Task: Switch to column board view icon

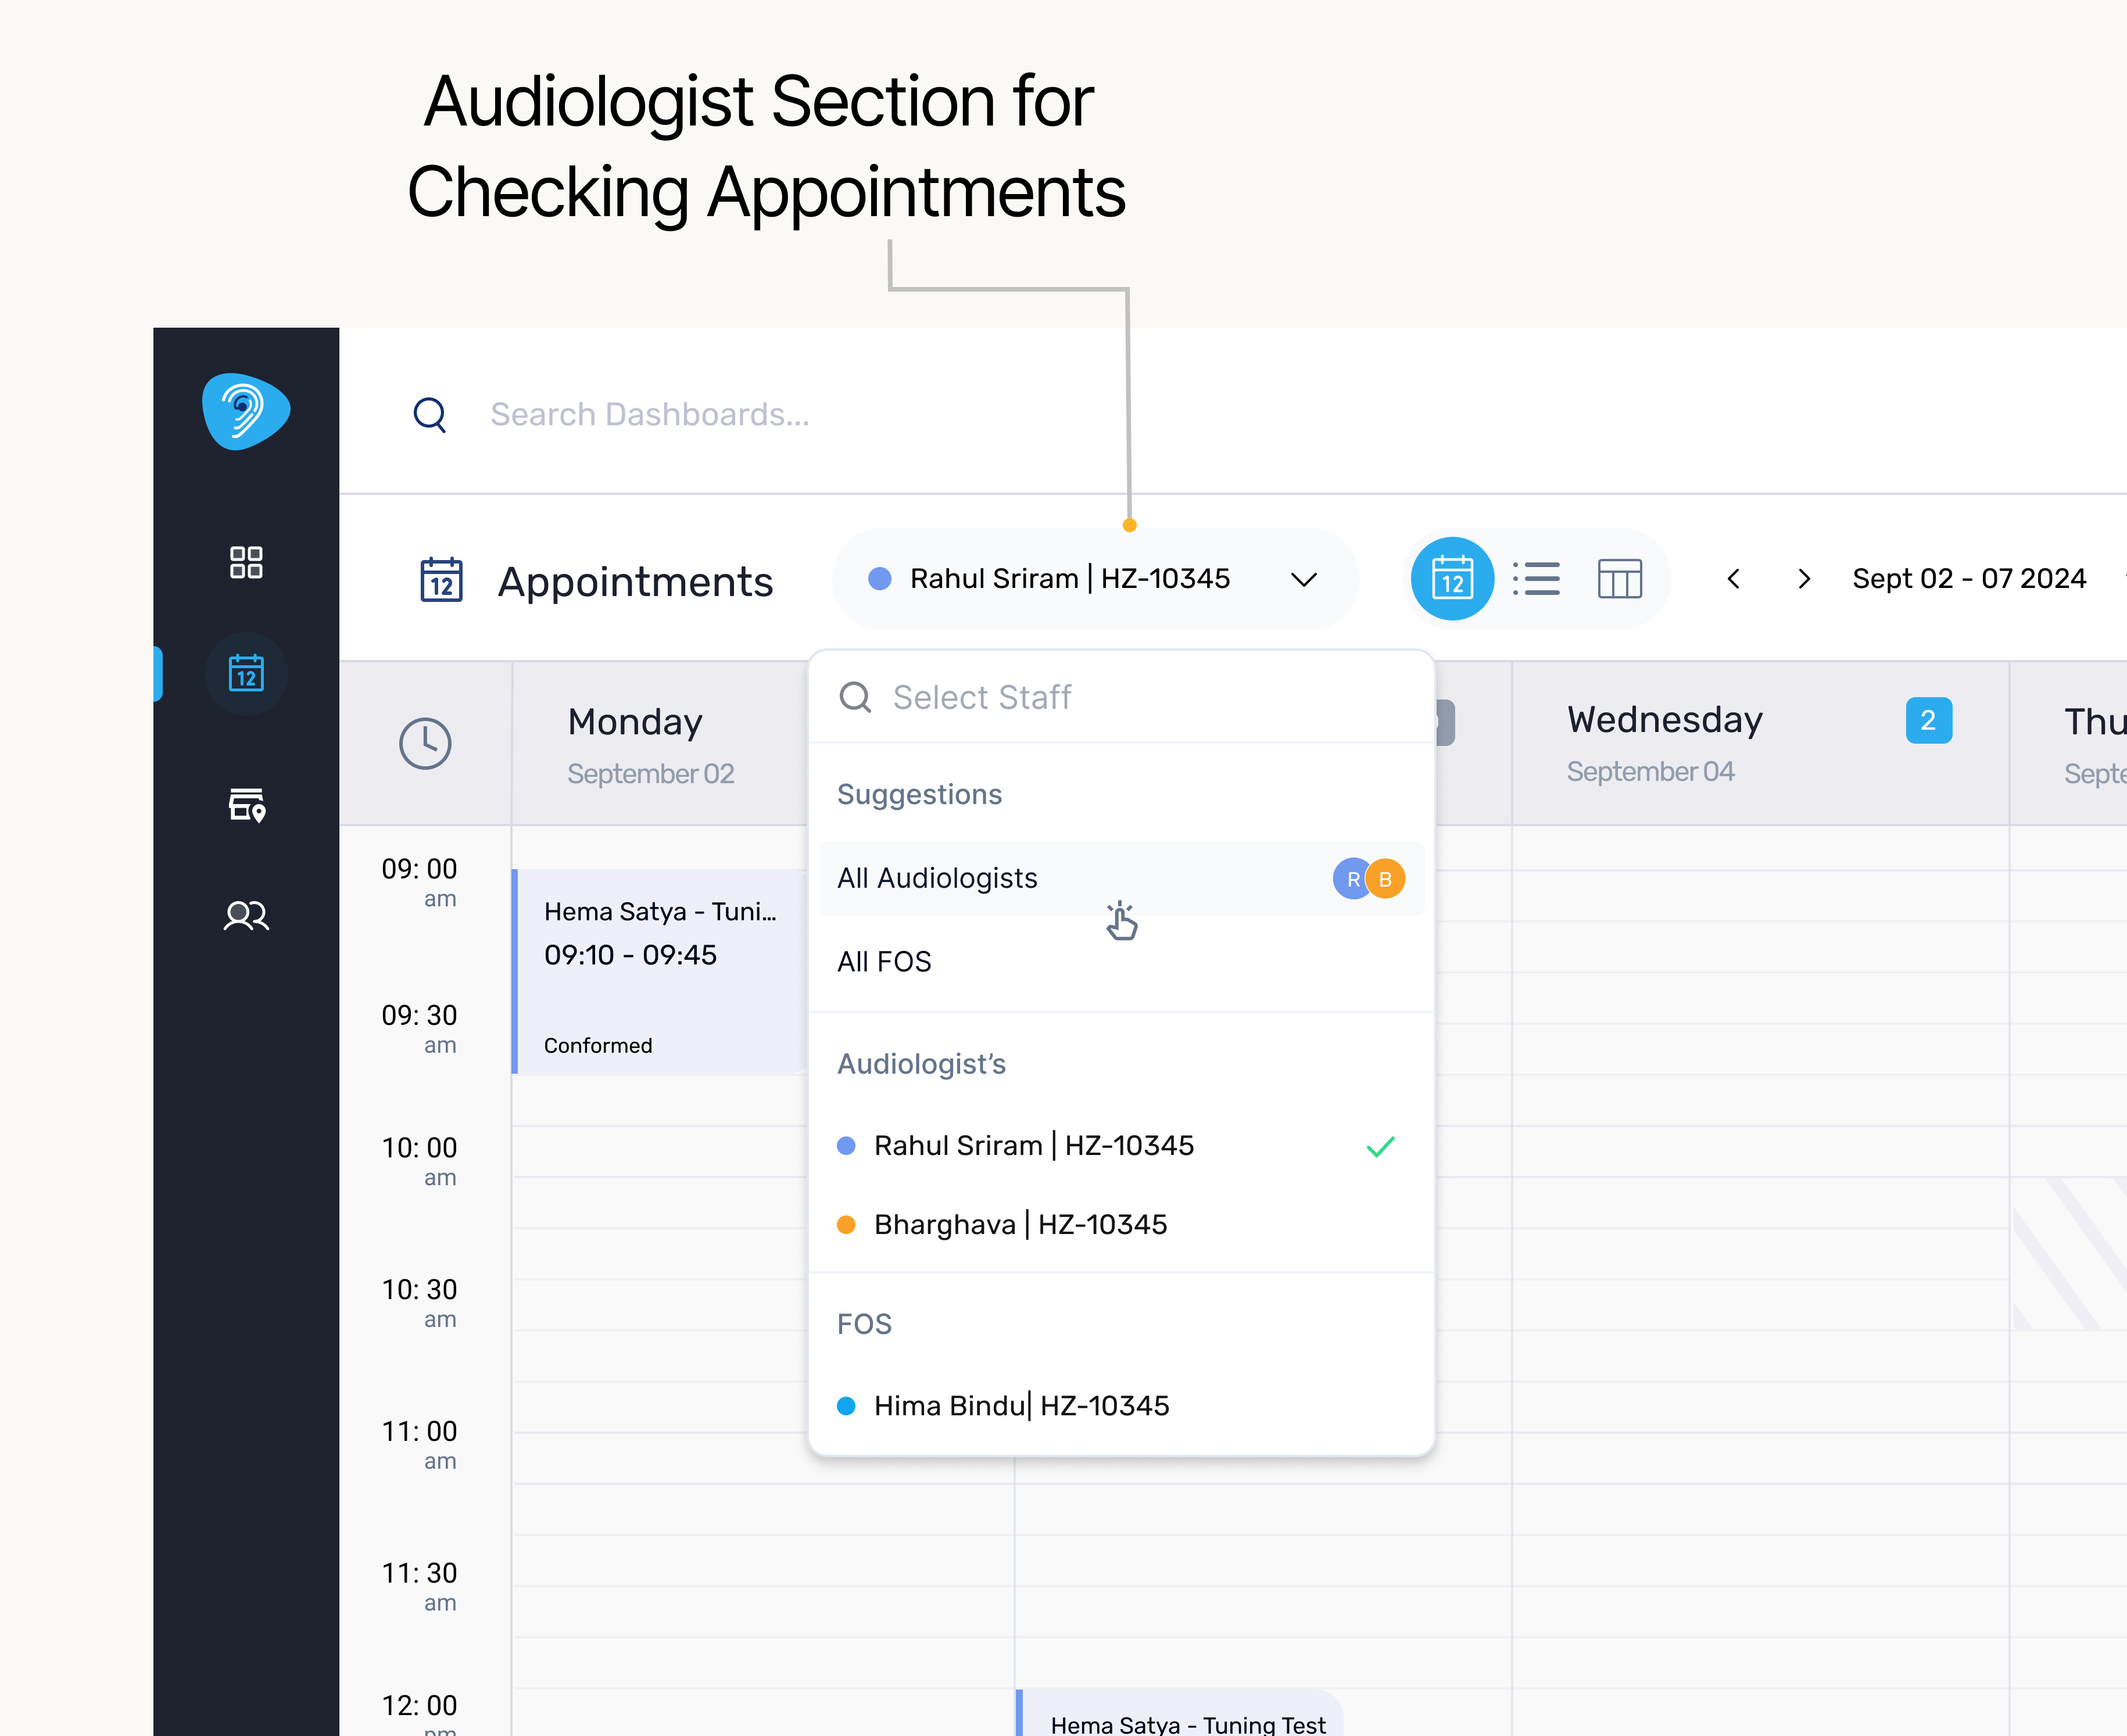Action: coord(1620,579)
